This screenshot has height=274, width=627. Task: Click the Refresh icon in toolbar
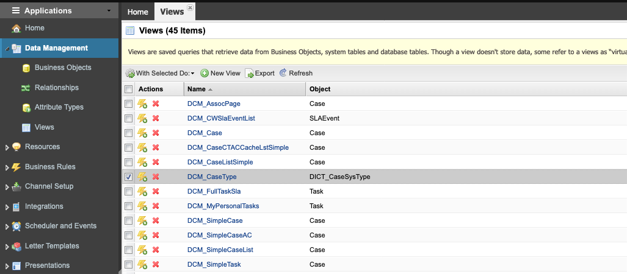[283, 73]
